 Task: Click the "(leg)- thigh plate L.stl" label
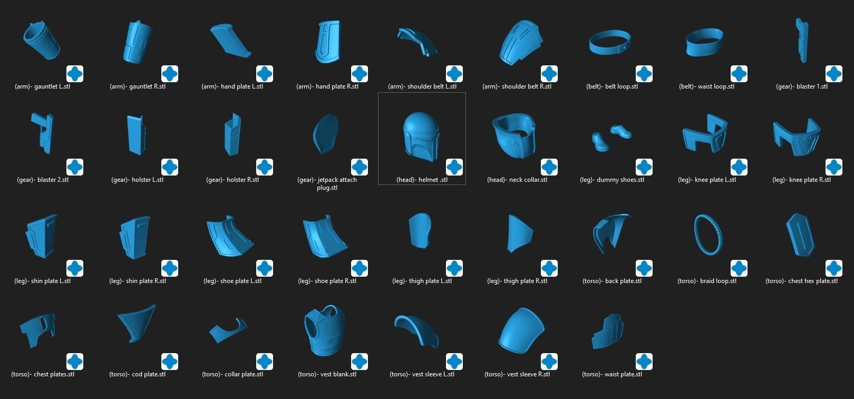tap(422, 281)
